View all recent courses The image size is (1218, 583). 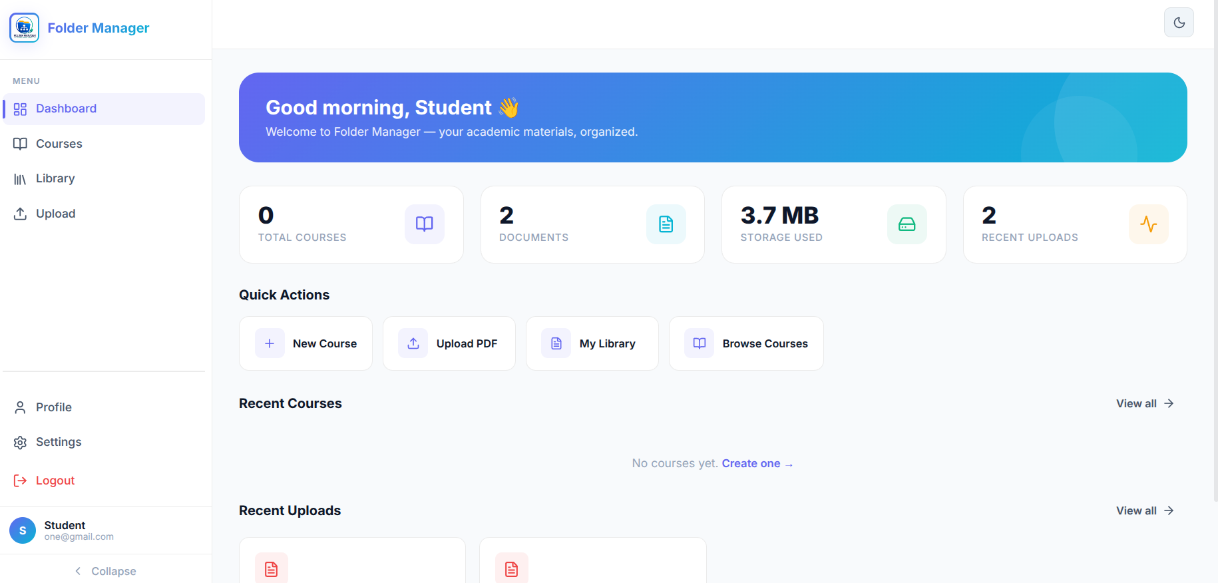click(1145, 403)
